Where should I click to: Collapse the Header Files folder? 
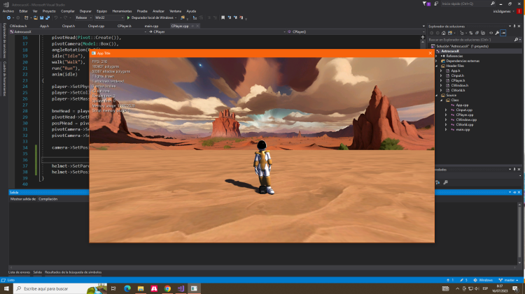coord(437,66)
